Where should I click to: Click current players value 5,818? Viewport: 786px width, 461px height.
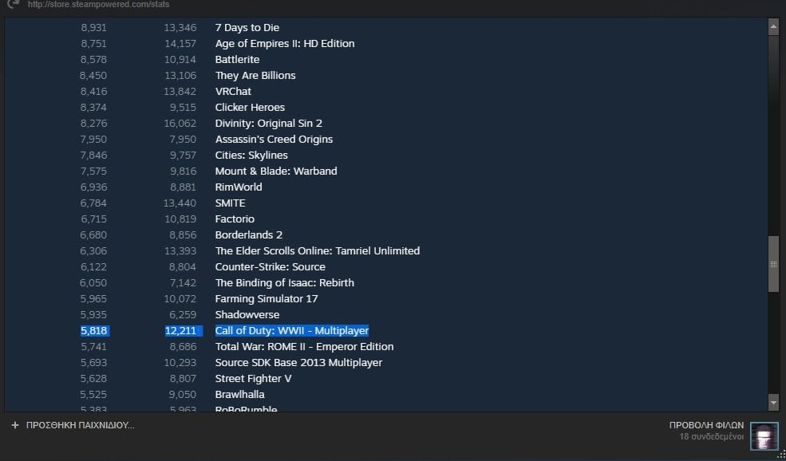coord(93,331)
